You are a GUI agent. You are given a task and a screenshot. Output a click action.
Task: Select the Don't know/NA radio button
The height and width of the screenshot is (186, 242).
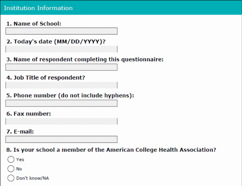11,178
